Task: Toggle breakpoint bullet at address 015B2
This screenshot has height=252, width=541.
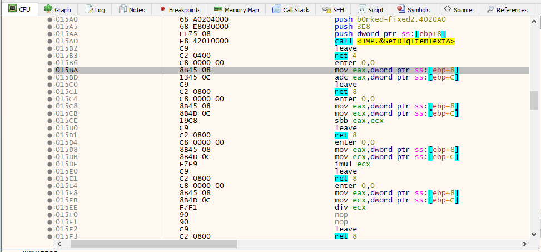Action: click(x=49, y=48)
